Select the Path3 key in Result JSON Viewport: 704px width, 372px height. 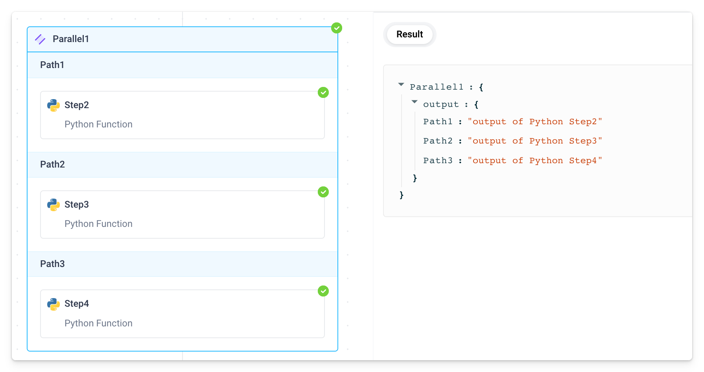[438, 160]
